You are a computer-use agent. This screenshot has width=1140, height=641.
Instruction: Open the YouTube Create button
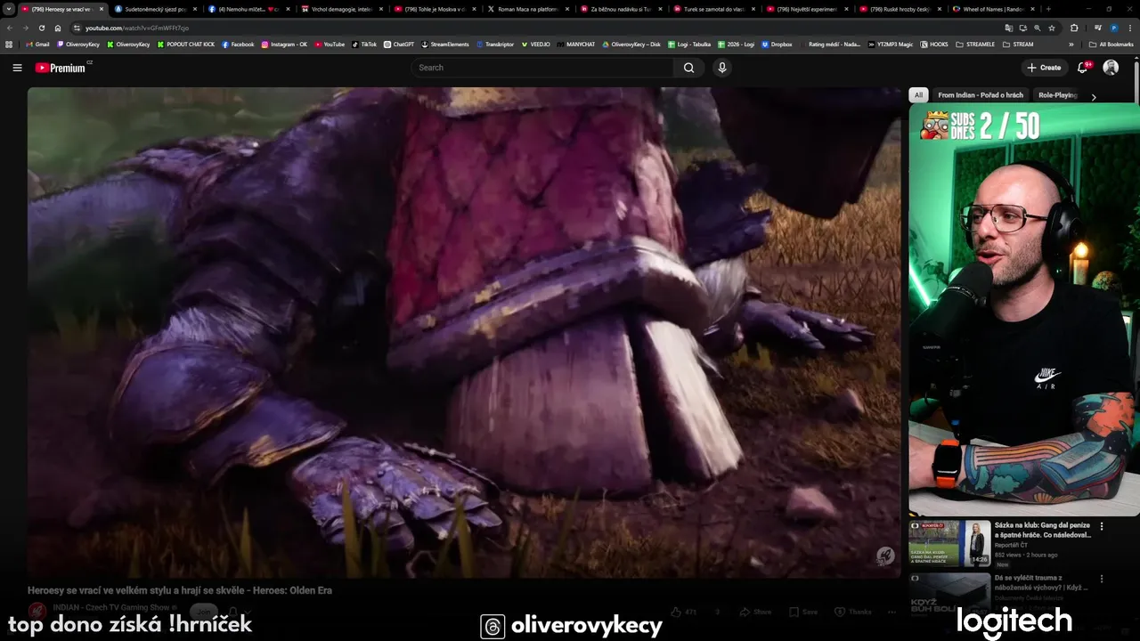(1044, 68)
